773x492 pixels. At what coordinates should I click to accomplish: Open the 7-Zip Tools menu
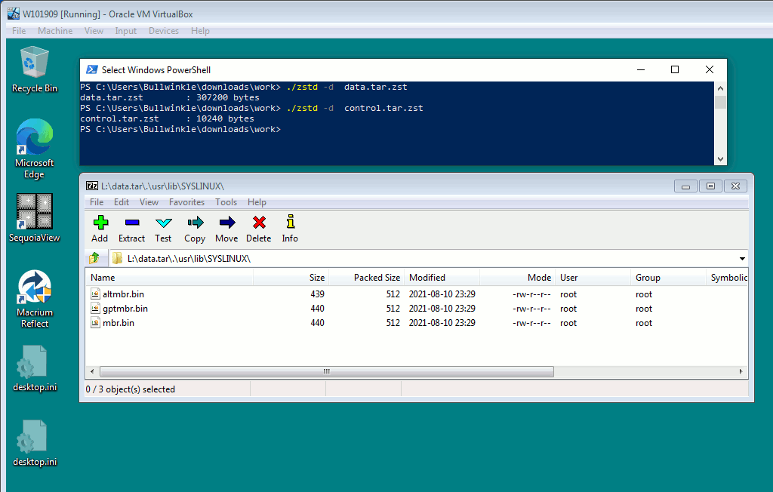[x=226, y=202]
